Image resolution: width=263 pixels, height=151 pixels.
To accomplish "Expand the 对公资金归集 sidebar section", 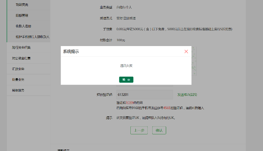I will (21, 58).
